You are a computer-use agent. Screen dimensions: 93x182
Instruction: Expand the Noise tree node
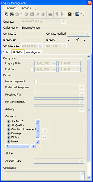coord(8,141)
